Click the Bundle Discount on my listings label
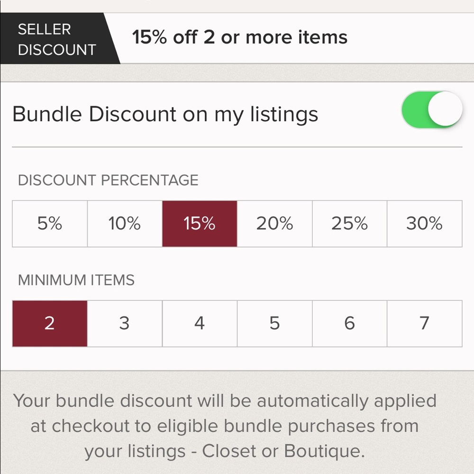The height and width of the screenshot is (474, 474). pos(166,114)
